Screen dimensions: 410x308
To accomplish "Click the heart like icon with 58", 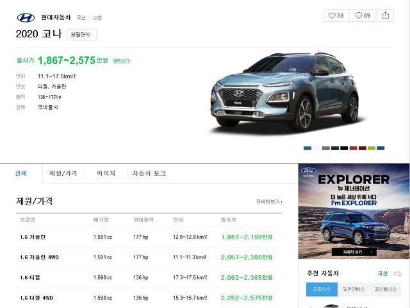I will [x=336, y=15].
